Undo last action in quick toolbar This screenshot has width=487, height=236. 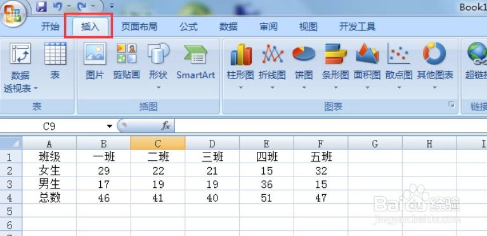(58, 6)
